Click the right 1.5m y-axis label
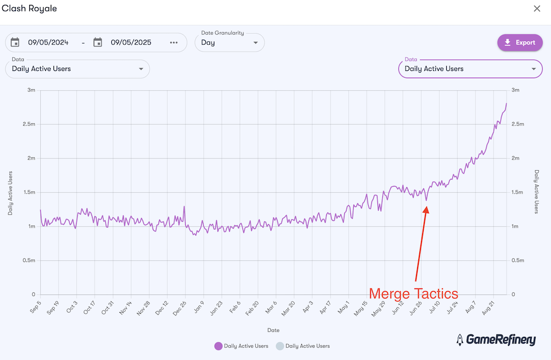 coord(517,192)
